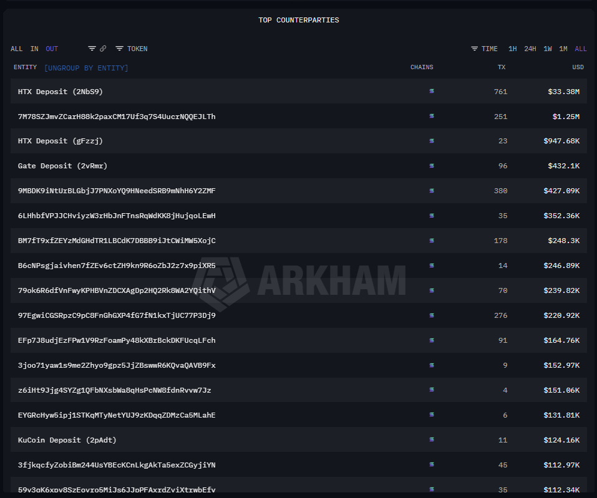Click Solana chain icon in EYGRcHyw5i row
The width and height of the screenshot is (597, 498).
[432, 414]
